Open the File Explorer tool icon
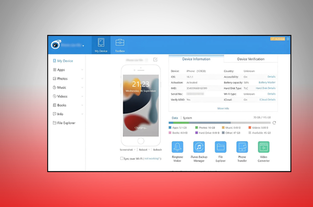 [x=220, y=147]
